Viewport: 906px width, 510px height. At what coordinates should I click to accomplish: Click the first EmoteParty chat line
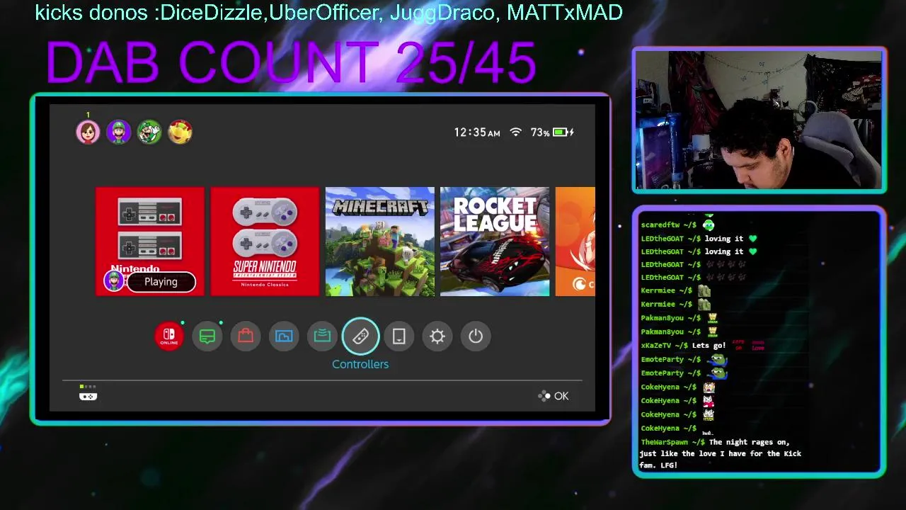tap(684, 359)
